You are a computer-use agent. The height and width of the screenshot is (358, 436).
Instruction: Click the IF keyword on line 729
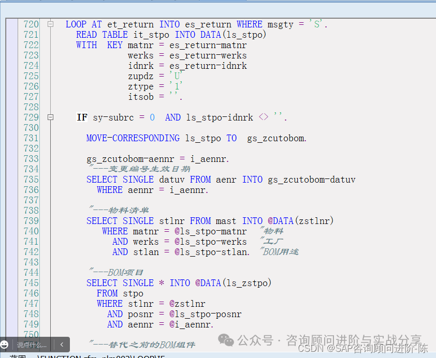(82, 117)
